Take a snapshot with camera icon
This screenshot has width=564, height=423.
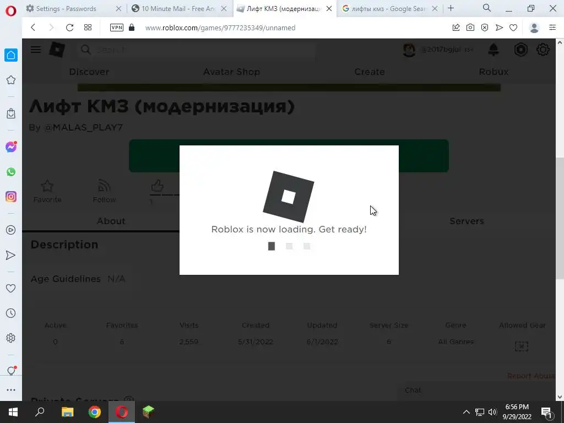(x=470, y=28)
